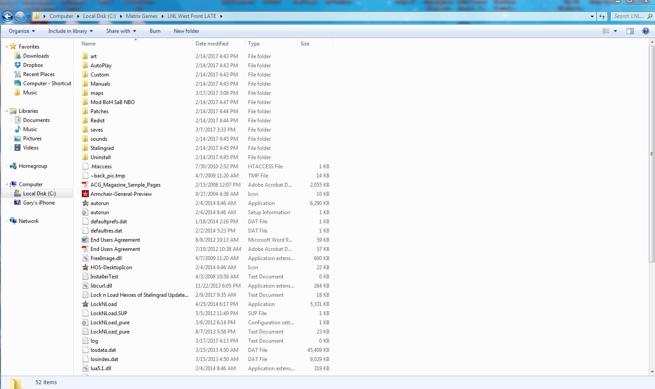Select the lua5.1.dll file
This screenshot has height=389, width=655.
click(x=101, y=368)
